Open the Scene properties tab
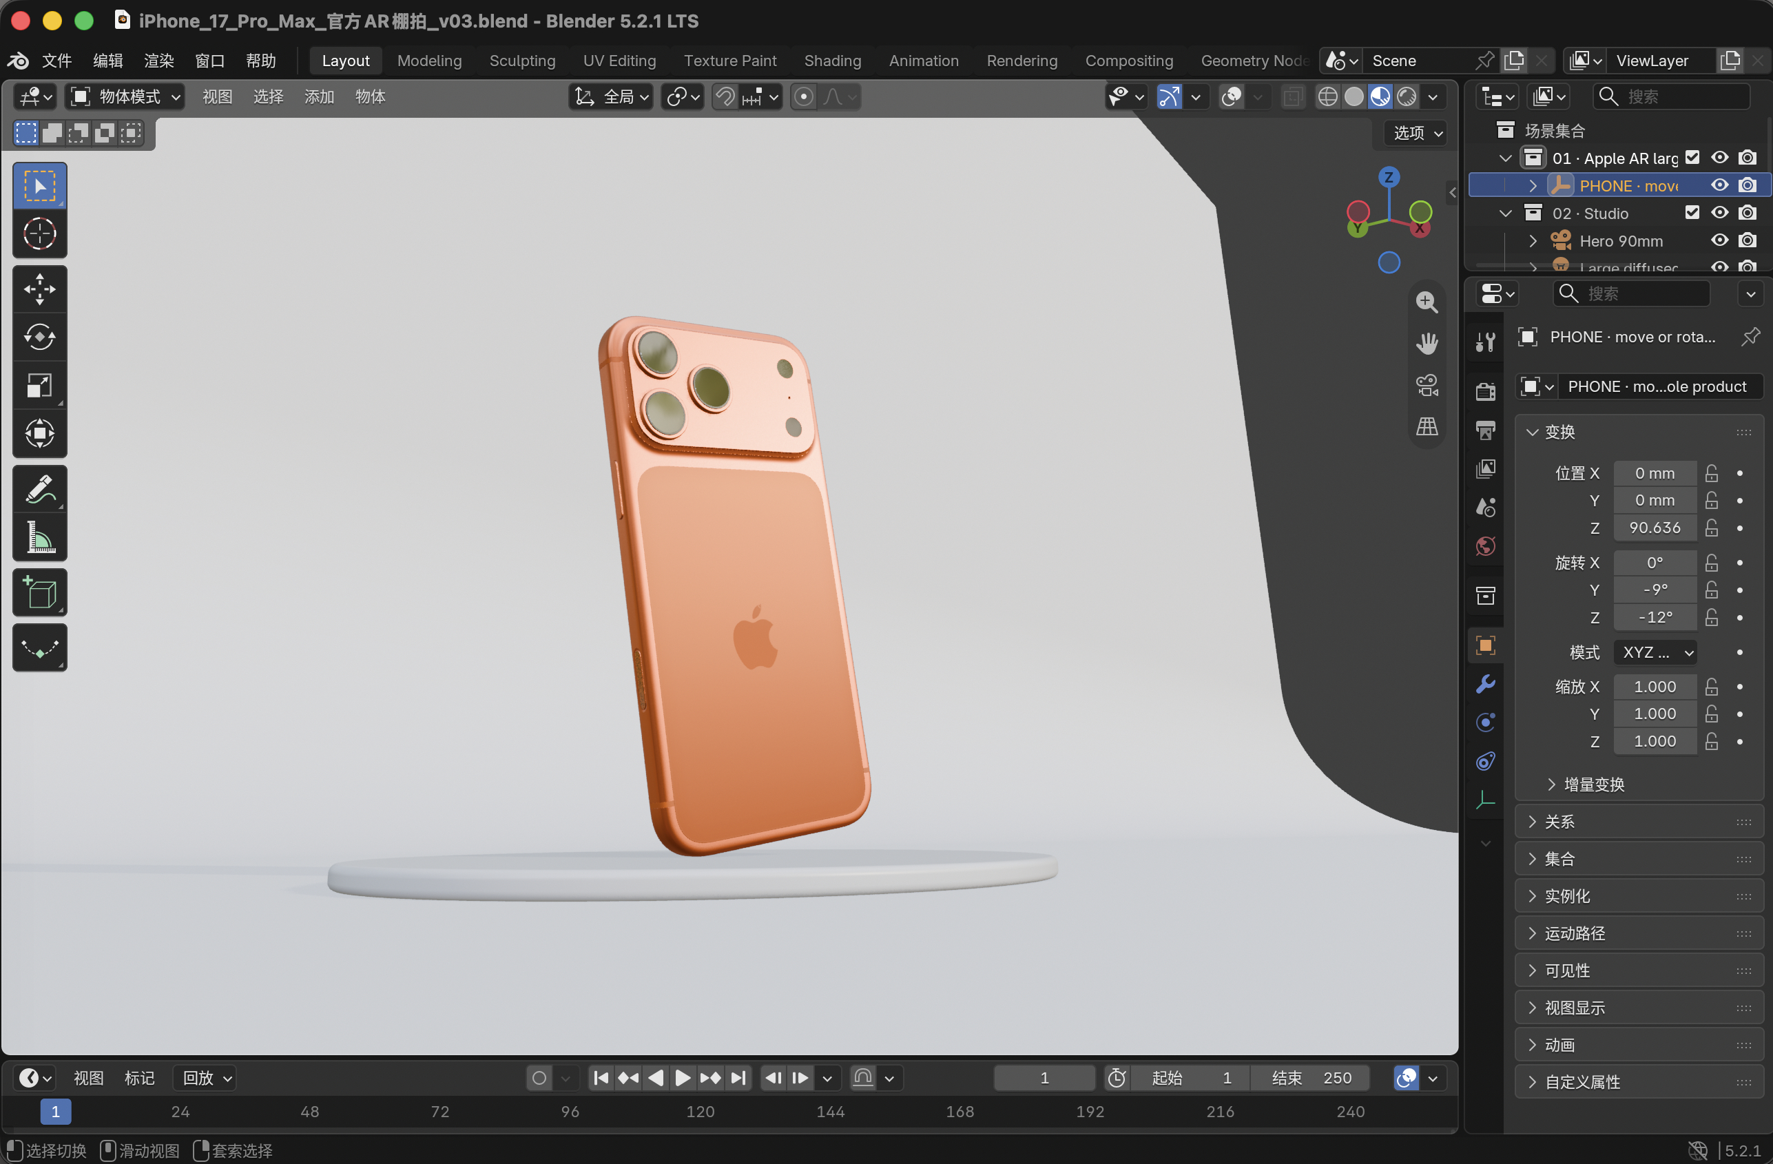 pyautogui.click(x=1486, y=507)
